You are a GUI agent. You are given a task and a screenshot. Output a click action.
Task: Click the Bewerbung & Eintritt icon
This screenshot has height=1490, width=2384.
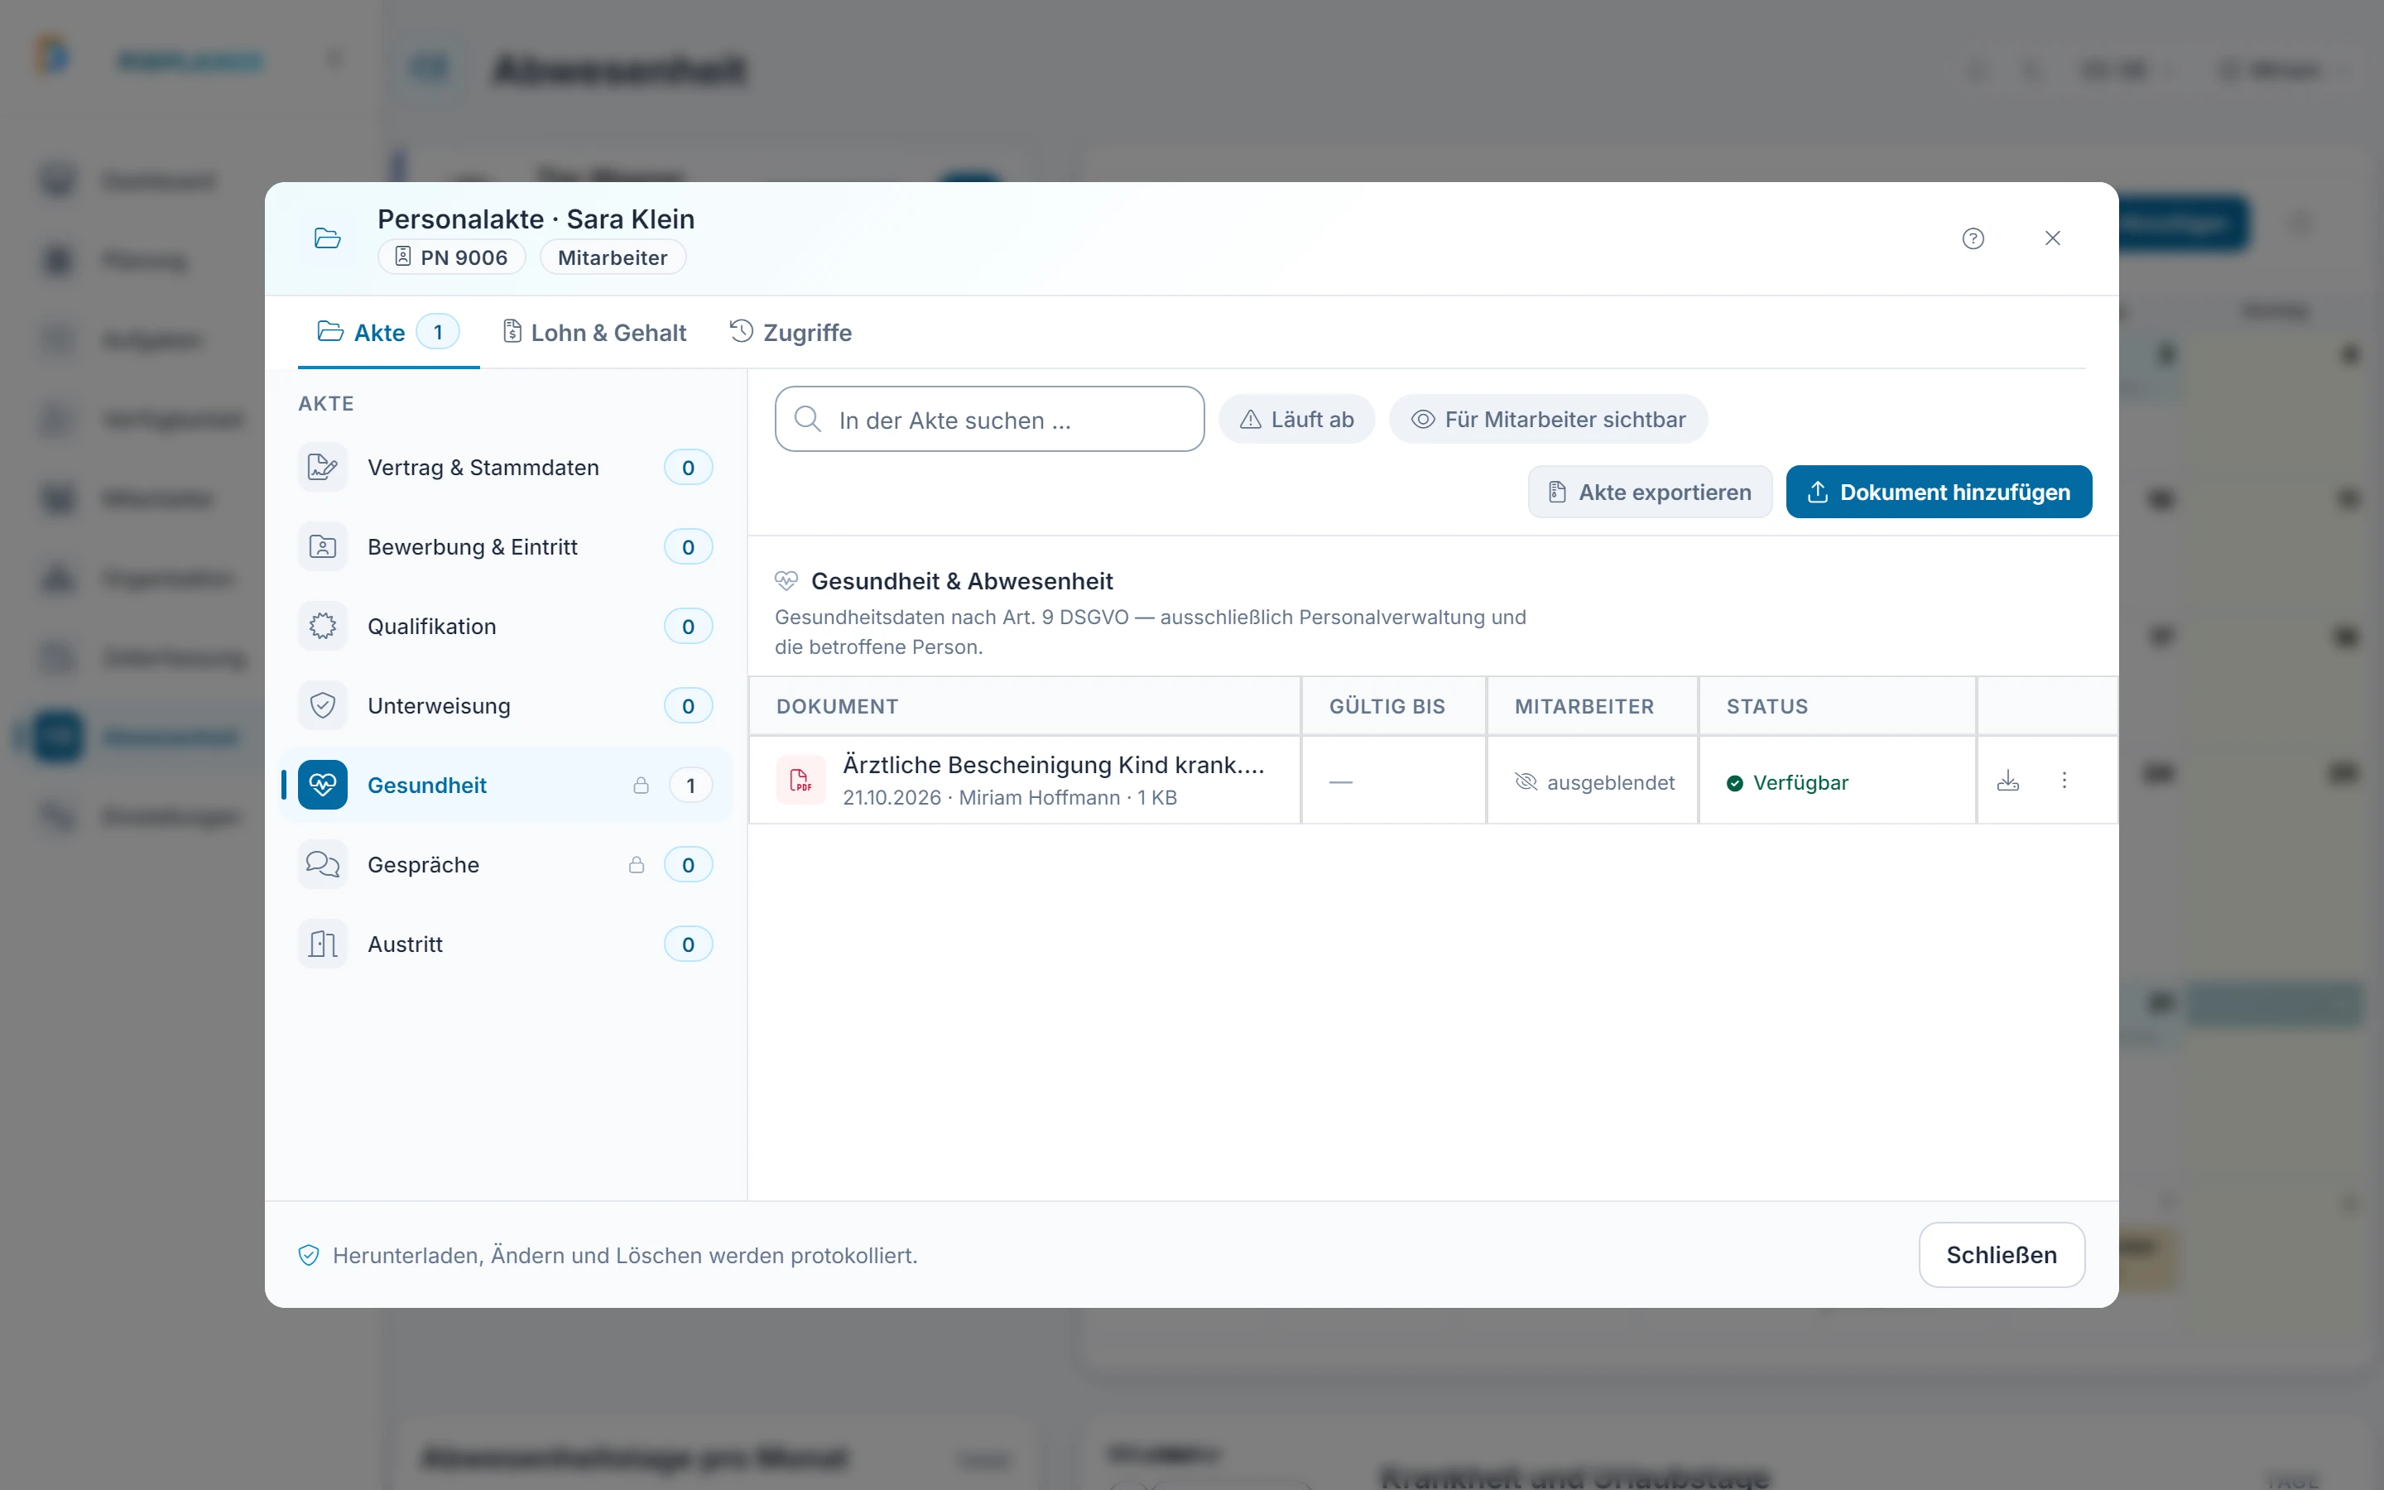coord(323,547)
